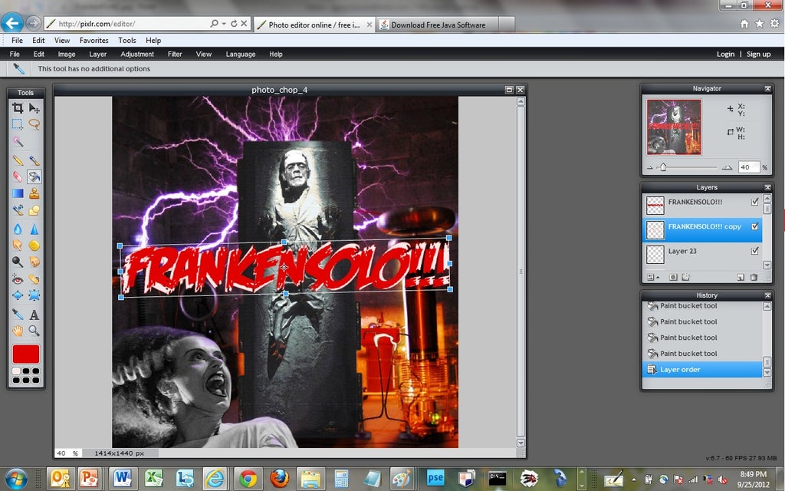785x491 pixels.
Task: Select the Brush tool
Action: tap(34, 160)
